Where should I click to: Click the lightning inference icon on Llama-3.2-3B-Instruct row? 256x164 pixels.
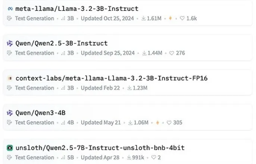170,18
